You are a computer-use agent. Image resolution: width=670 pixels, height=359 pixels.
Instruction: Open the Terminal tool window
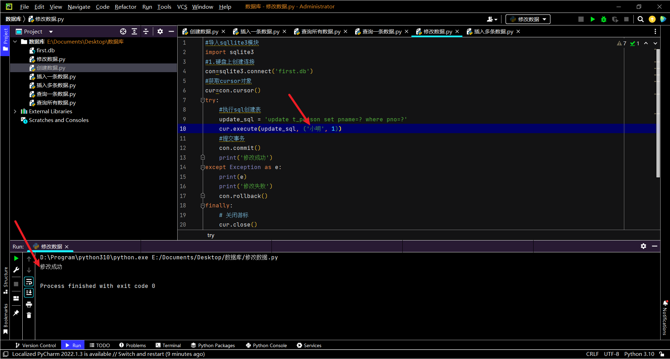point(168,345)
